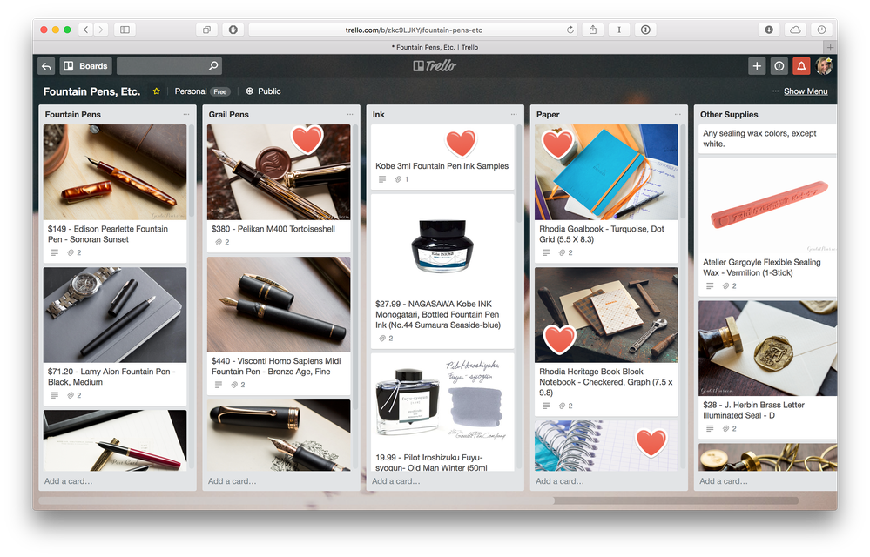Open the user avatar menu
This screenshot has width=870, height=557.
(x=824, y=66)
